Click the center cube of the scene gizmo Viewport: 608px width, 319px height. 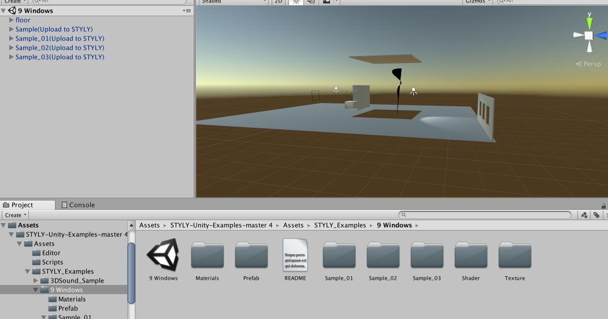(588, 36)
